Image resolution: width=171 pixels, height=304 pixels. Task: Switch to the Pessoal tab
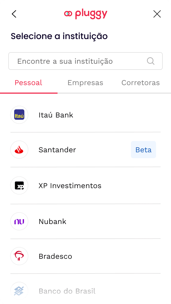28,83
